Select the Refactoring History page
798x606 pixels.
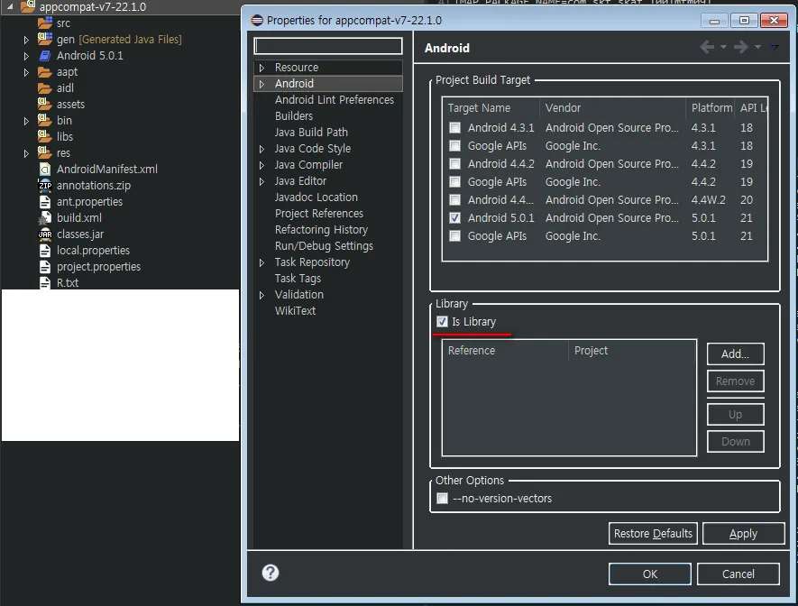[321, 229]
